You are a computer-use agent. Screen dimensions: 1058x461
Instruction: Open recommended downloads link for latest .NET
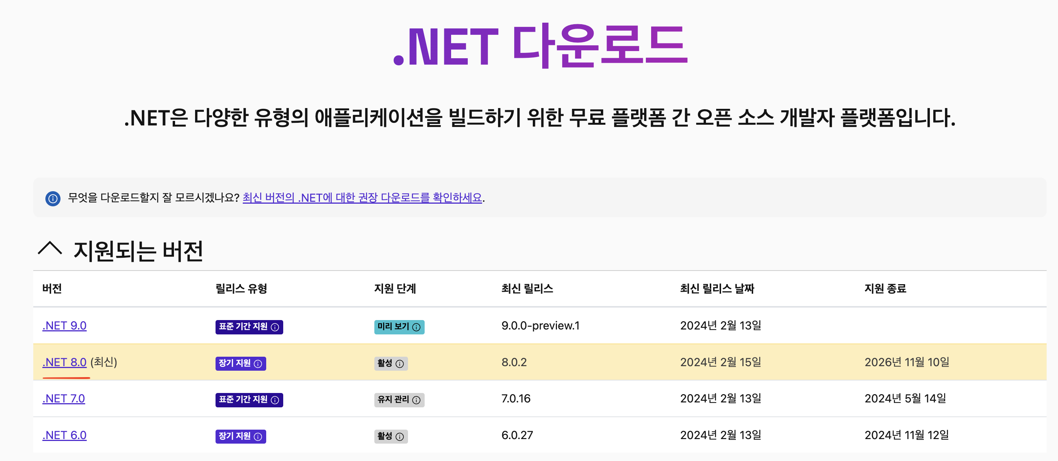tap(362, 198)
